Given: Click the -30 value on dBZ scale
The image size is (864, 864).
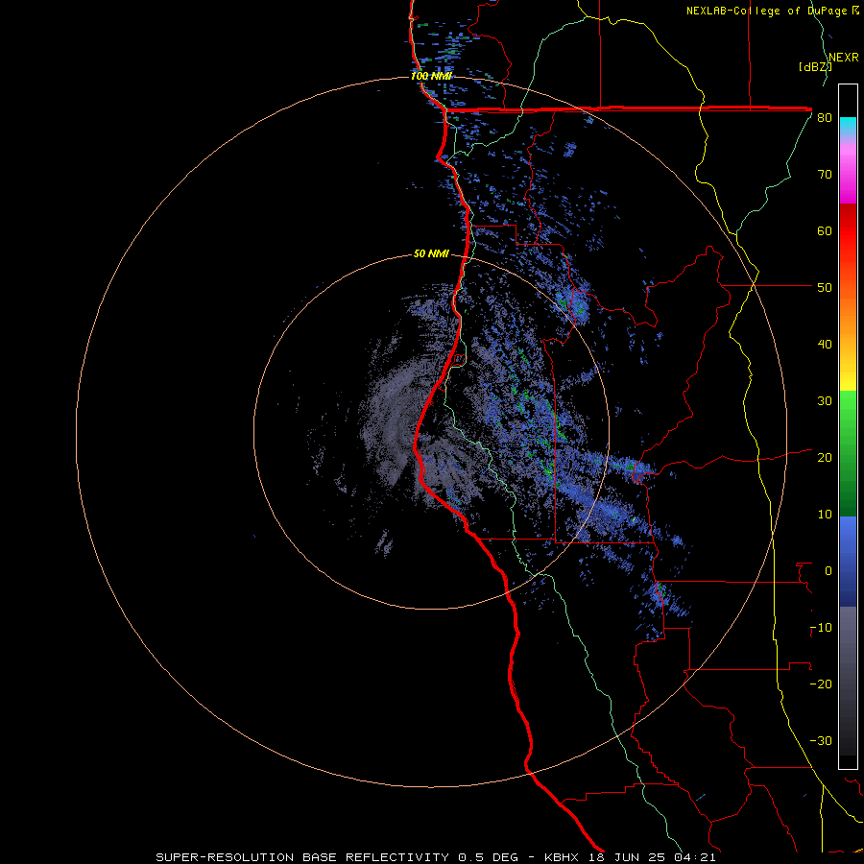Looking at the screenshot, I should [x=821, y=741].
